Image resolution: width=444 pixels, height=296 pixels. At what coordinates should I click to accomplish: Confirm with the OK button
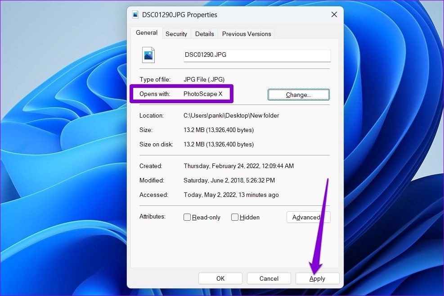point(220,278)
